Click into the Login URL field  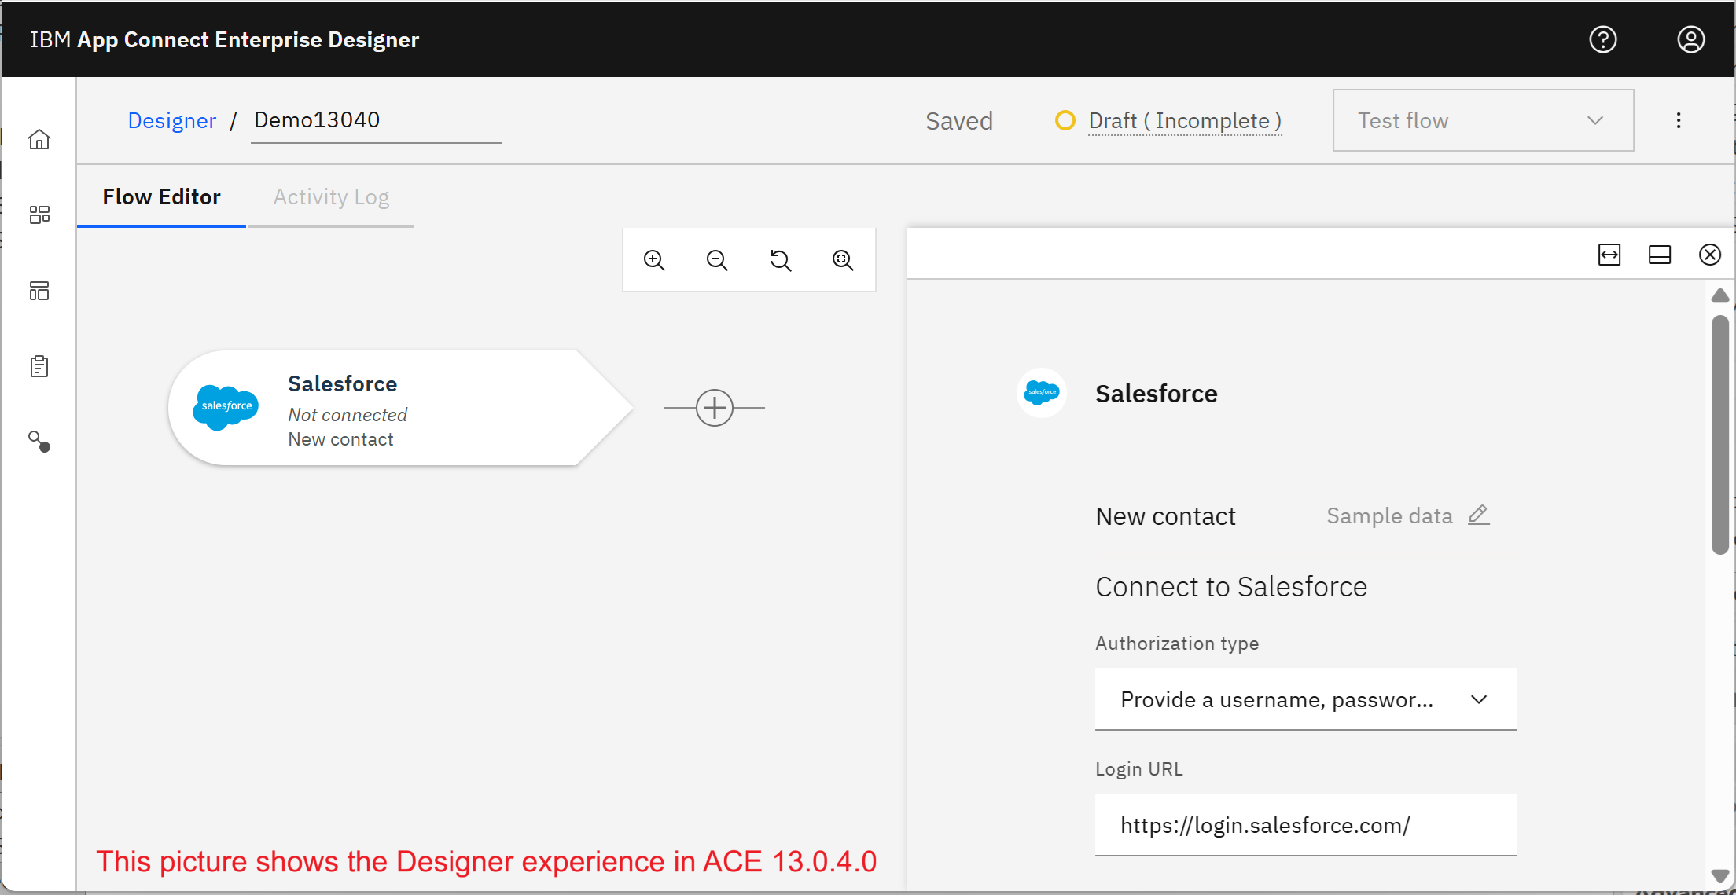(x=1305, y=825)
